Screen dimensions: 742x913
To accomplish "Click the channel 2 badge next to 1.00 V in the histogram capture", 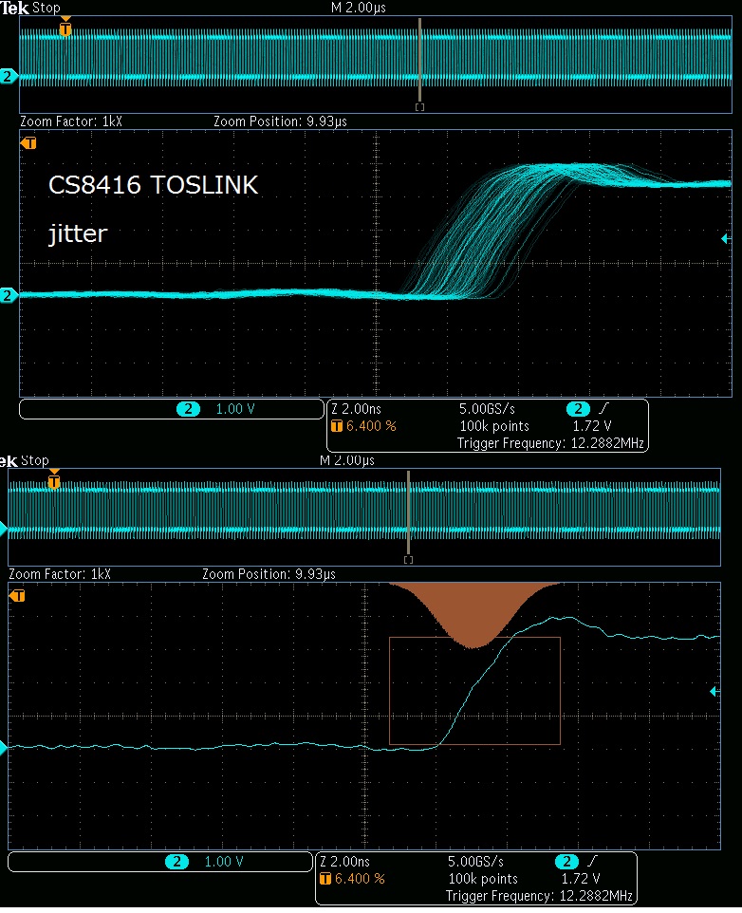I will pos(176,861).
